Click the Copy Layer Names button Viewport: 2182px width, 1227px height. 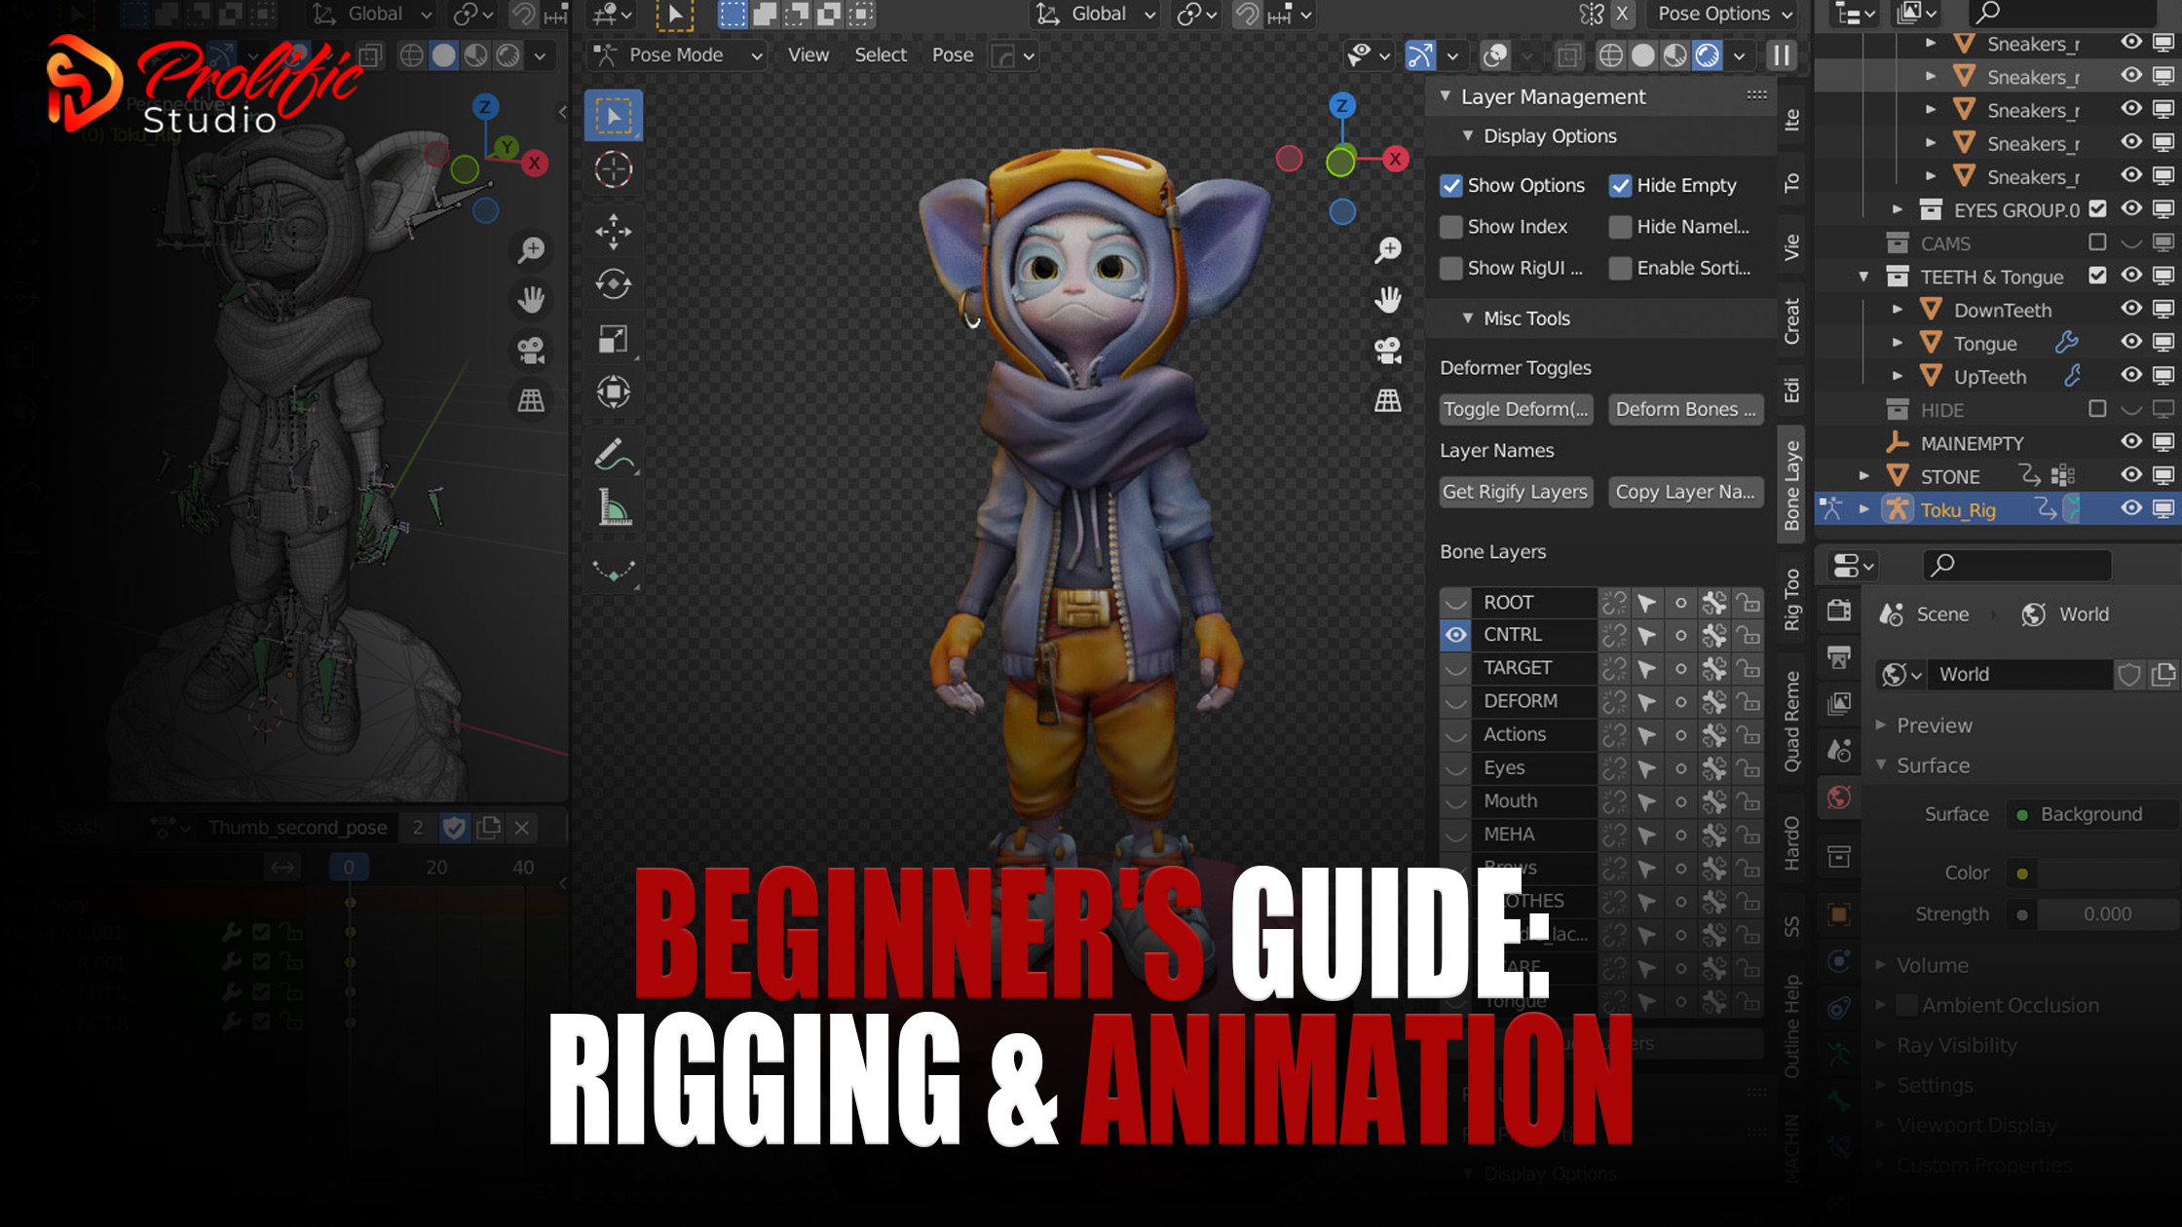click(x=1685, y=492)
